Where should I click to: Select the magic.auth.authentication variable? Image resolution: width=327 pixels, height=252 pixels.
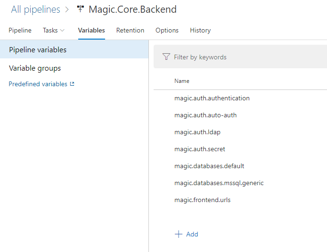point(212,98)
